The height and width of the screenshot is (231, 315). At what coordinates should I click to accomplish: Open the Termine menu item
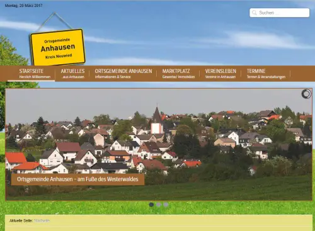click(266, 74)
